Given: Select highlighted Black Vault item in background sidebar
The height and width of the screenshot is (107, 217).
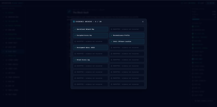Looking at the screenshot, I should pyautogui.click(x=12, y=51).
